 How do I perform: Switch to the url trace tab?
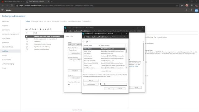(x=47, y=21)
